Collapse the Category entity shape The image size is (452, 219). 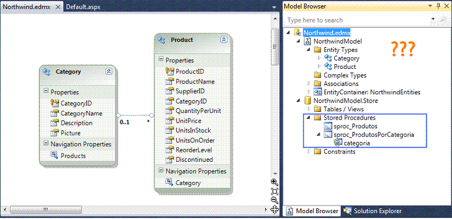point(109,71)
